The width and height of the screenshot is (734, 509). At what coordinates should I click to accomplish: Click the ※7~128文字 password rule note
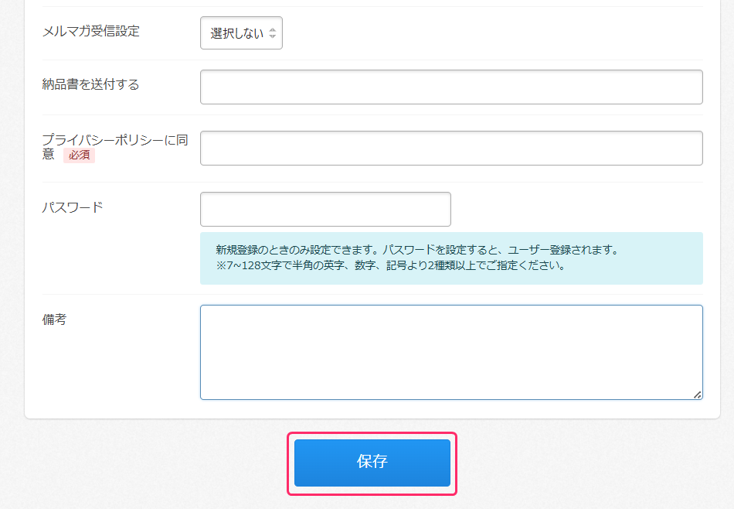click(x=390, y=266)
